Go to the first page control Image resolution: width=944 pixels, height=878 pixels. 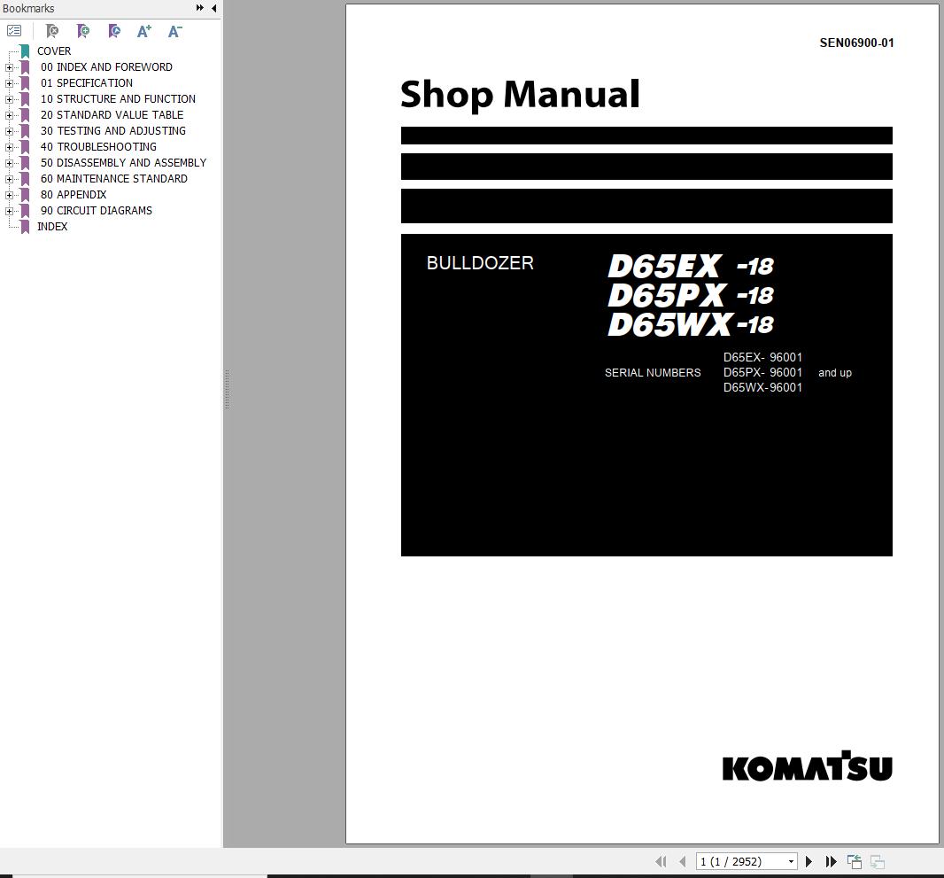click(661, 861)
